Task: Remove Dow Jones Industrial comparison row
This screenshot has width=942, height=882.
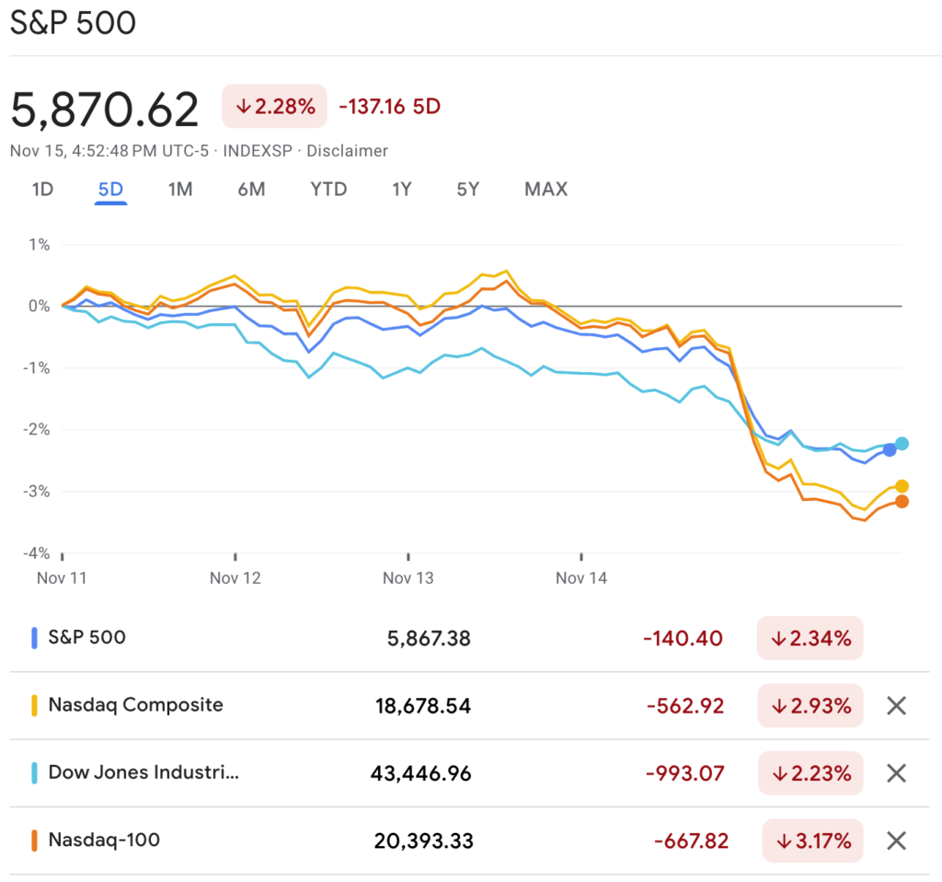Action: [896, 773]
